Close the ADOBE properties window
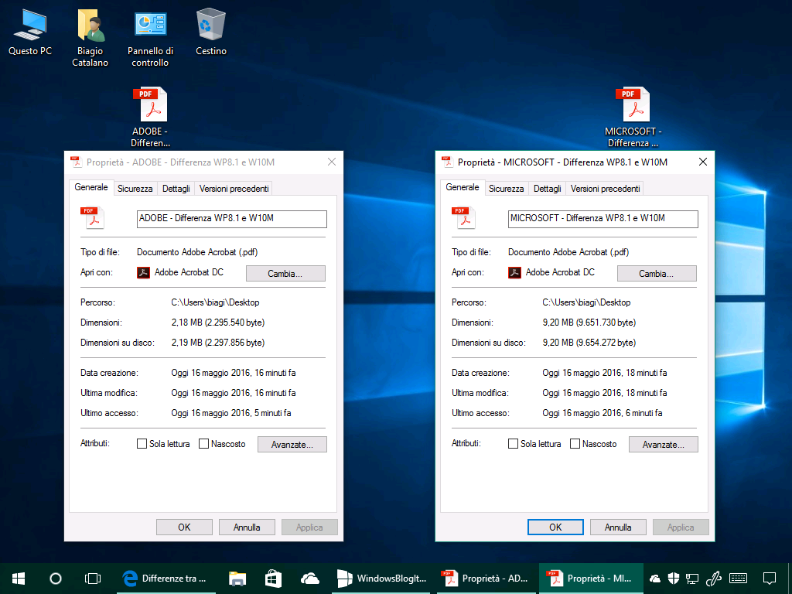This screenshot has height=594, width=792. point(331,162)
